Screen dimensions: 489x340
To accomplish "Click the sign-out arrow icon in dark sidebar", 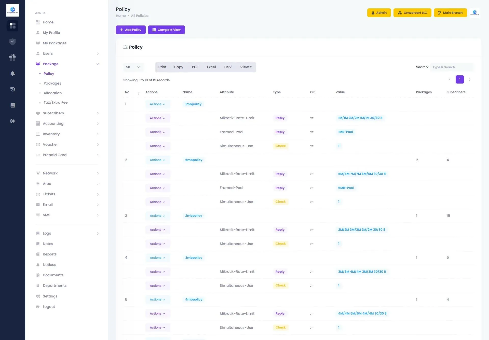I will pos(12,121).
